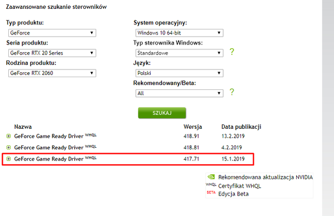Open GeForce Game Ready Driver 418.81 link

(49, 147)
